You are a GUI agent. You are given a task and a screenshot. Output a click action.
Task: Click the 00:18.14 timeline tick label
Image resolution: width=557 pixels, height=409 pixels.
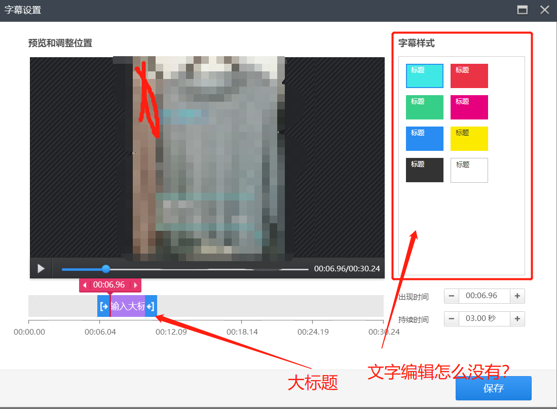242,332
